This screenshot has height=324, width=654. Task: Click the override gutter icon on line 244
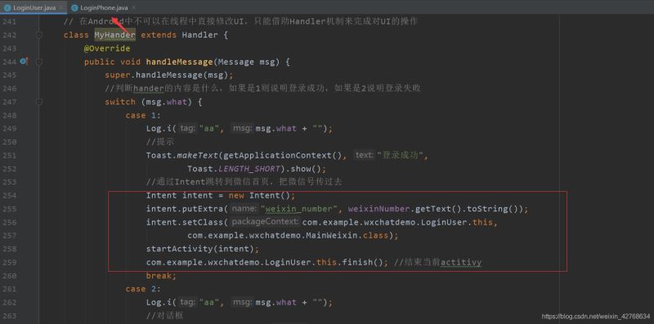[x=24, y=62]
